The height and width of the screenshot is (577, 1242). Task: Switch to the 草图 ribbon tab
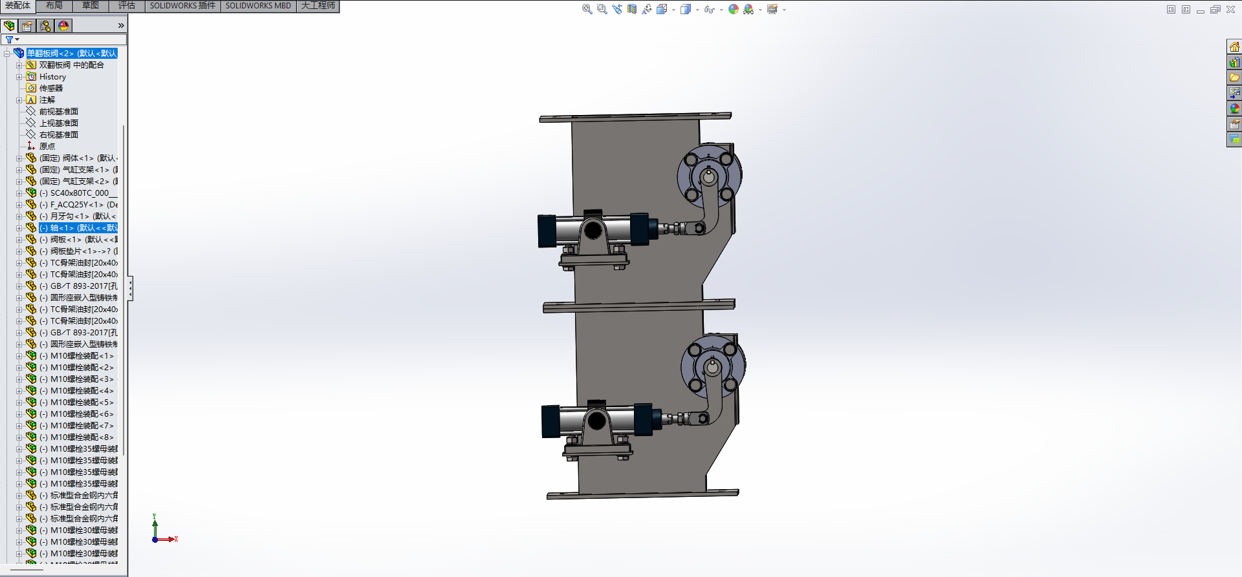91,6
